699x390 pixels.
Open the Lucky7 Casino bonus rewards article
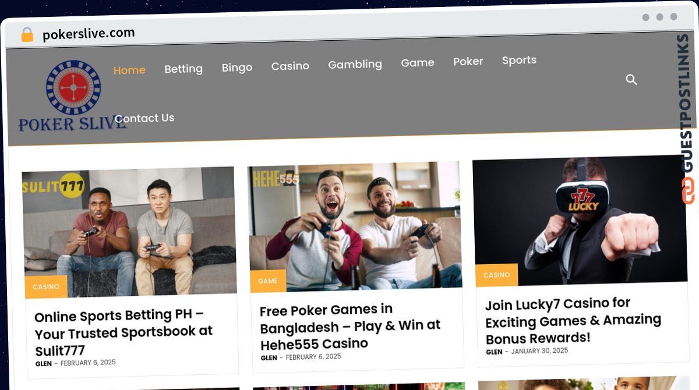pos(573,321)
